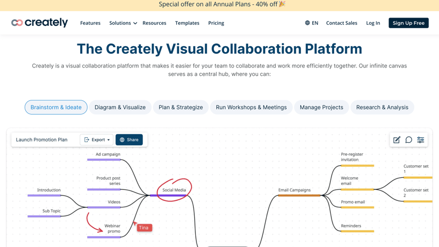Viewport: 439px width, 247px height.
Task: Click the Log In link
Action: click(x=373, y=23)
